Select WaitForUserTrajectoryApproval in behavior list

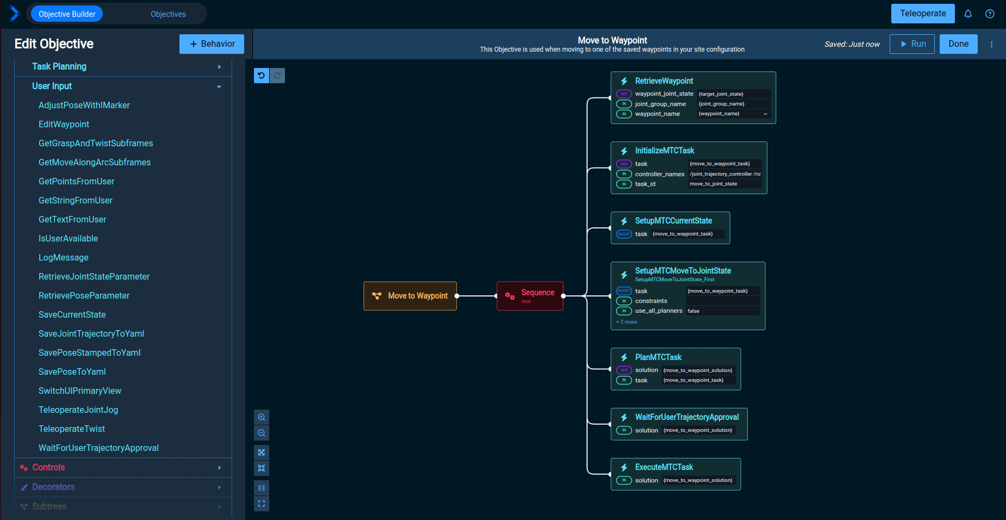(x=98, y=448)
